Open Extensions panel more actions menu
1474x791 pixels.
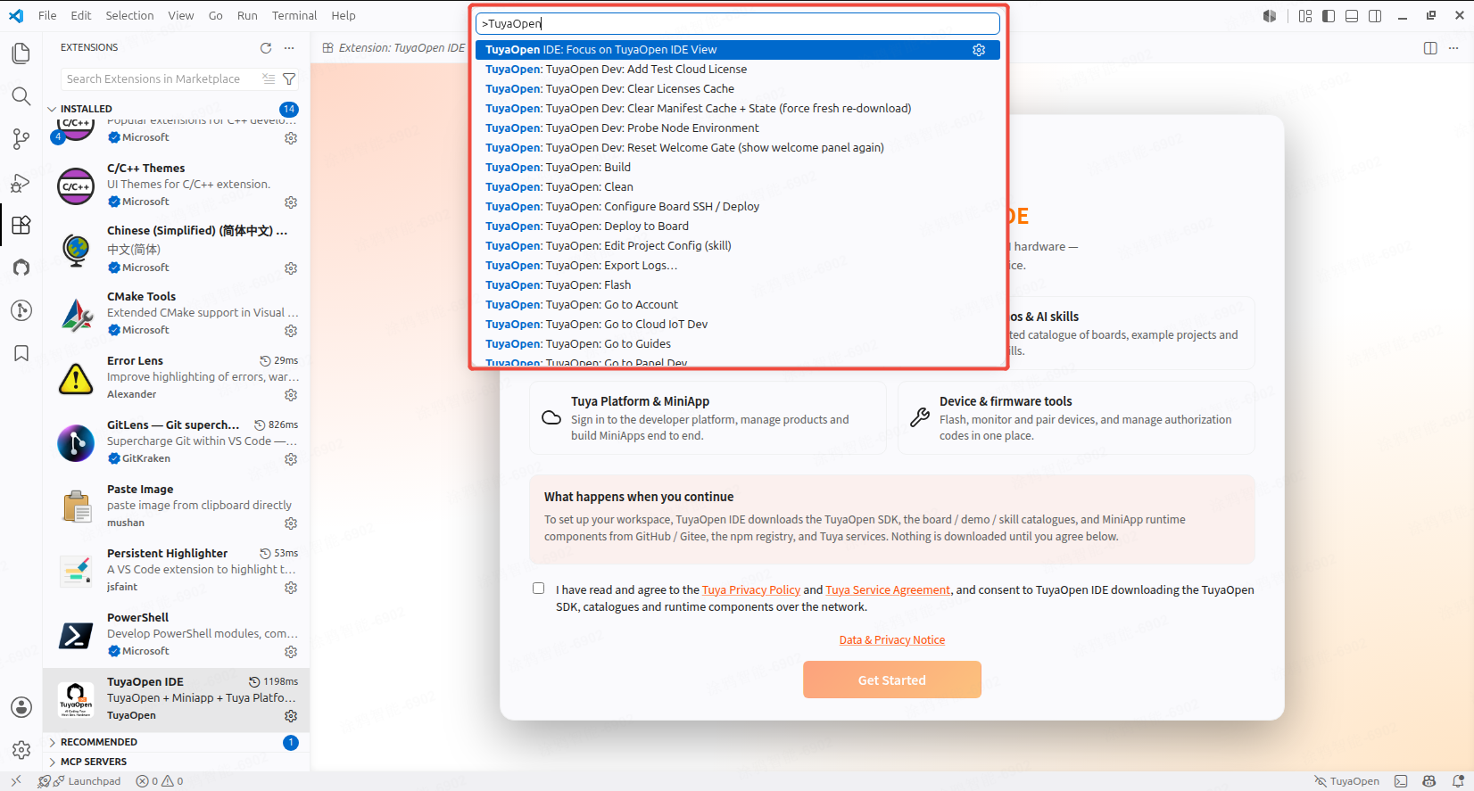point(289,48)
